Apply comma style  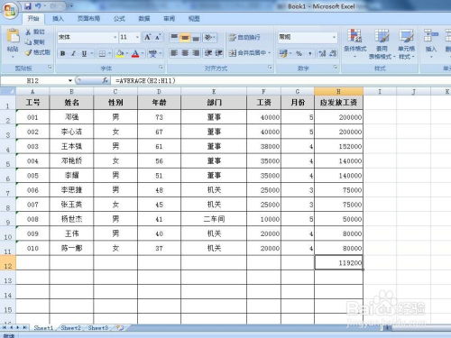309,53
